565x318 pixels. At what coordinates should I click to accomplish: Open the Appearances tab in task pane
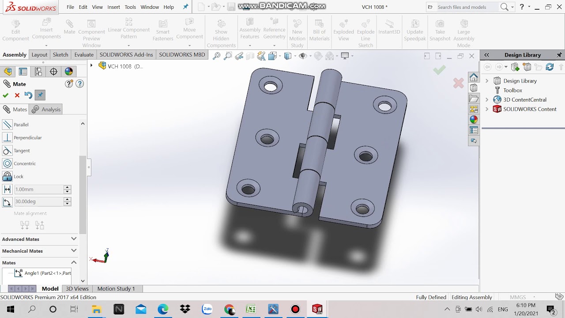click(x=474, y=119)
